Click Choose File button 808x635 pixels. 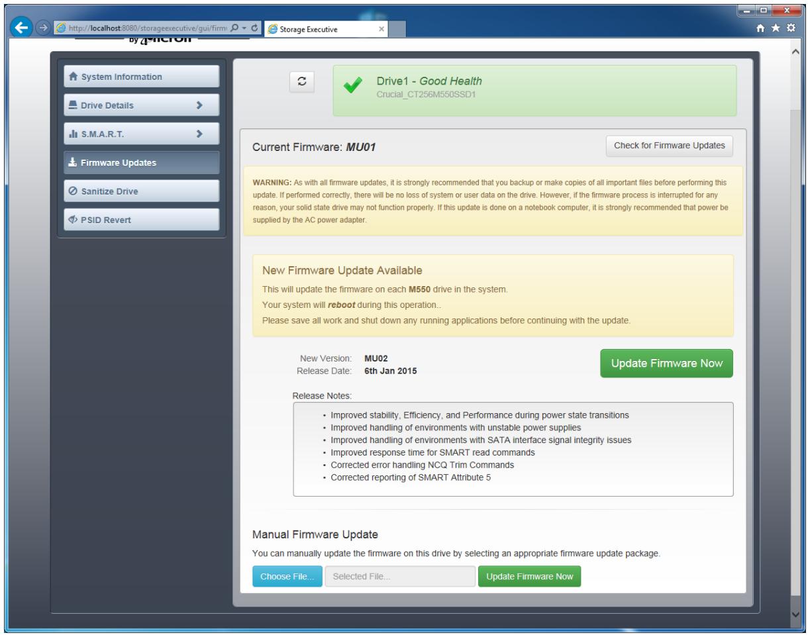pyautogui.click(x=287, y=576)
